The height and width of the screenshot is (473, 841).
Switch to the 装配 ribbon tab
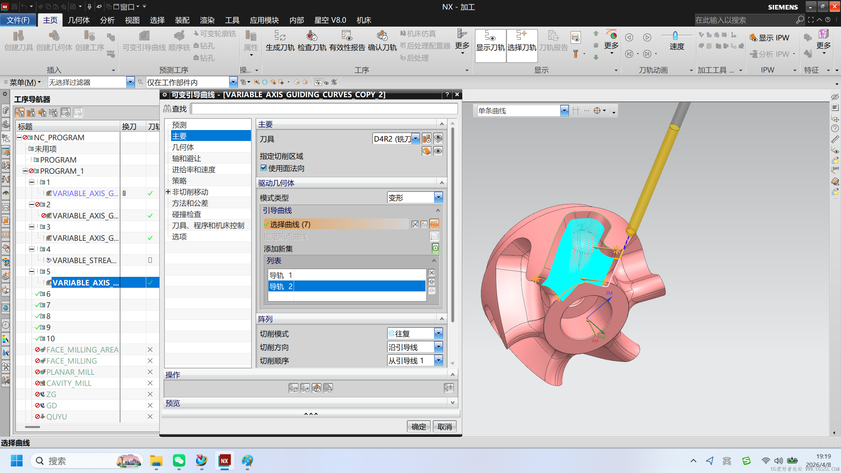[182, 20]
